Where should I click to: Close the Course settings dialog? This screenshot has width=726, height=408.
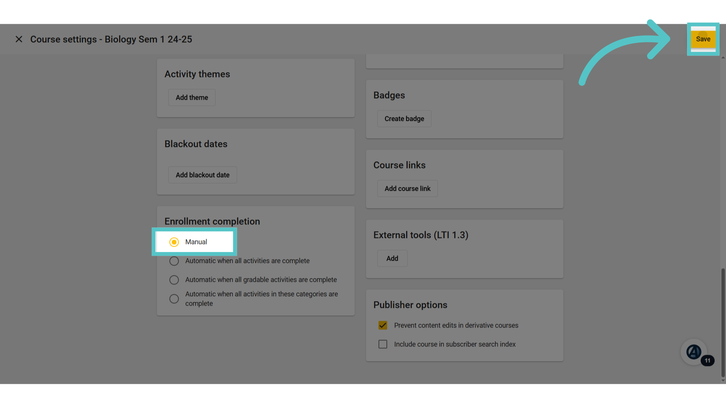point(19,39)
